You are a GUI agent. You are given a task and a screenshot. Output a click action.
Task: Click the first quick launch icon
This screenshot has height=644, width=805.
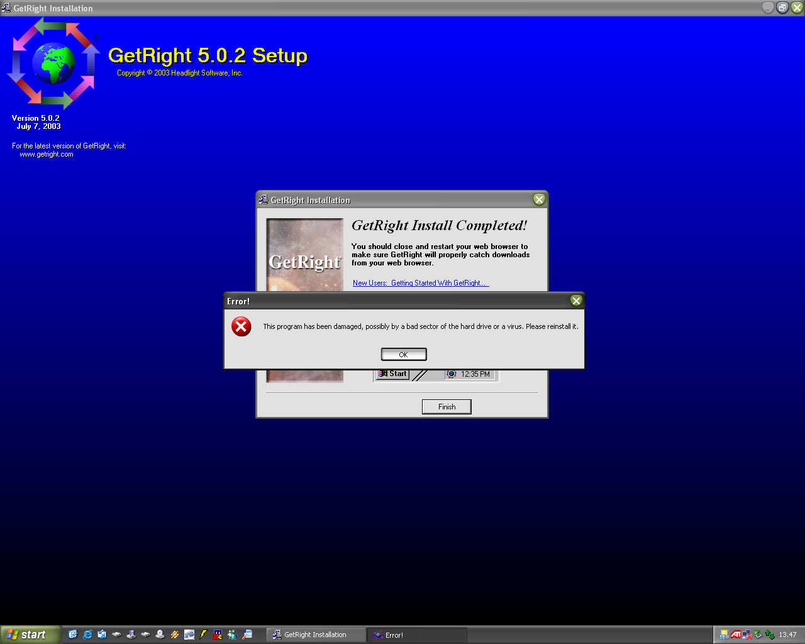click(x=73, y=635)
